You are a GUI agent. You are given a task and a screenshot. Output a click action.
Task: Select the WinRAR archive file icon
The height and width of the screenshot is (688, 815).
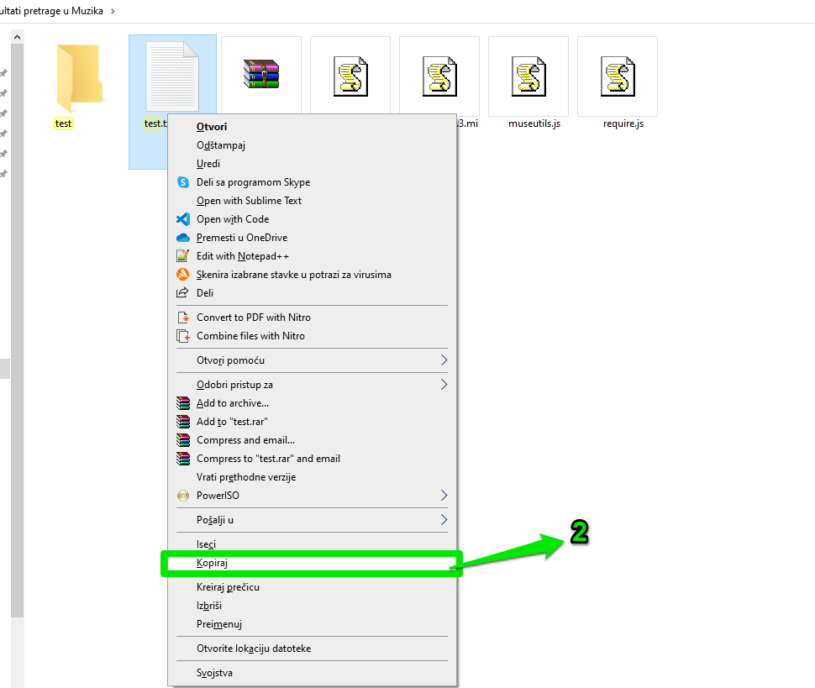click(261, 74)
